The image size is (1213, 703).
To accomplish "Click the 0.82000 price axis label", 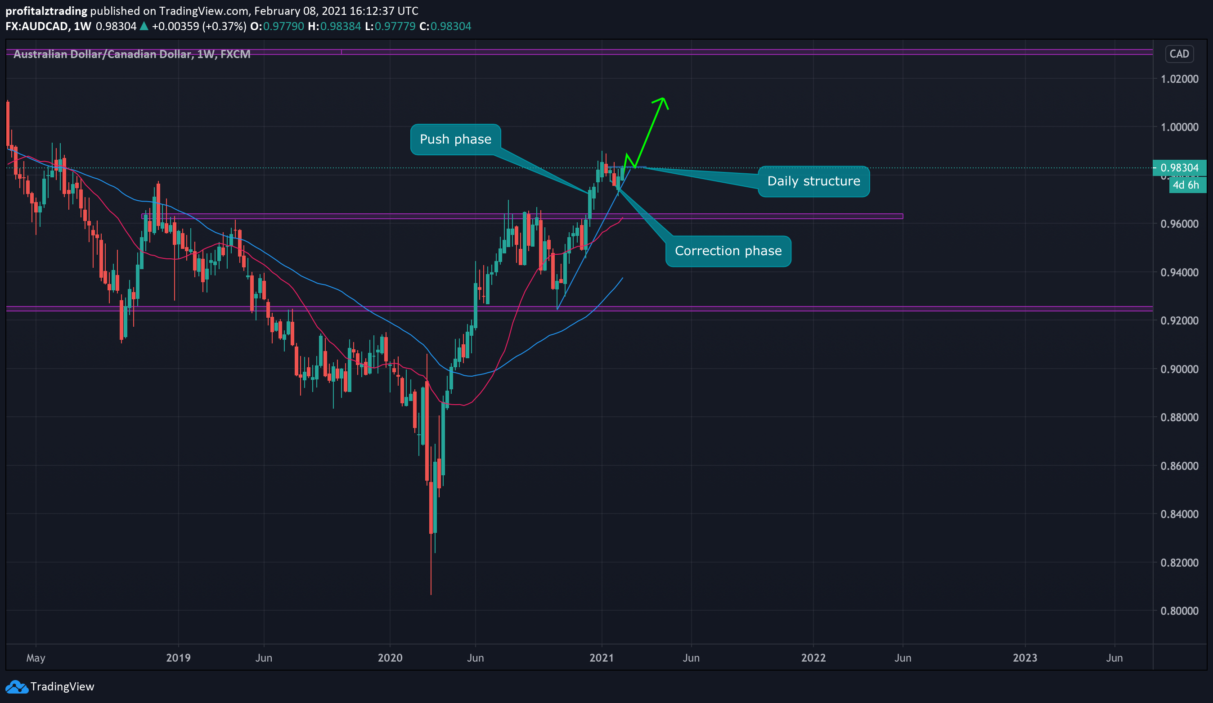I will tap(1179, 563).
